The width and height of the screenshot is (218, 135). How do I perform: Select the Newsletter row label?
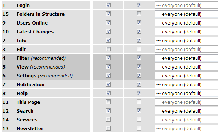pyautogui.click(x=30, y=129)
